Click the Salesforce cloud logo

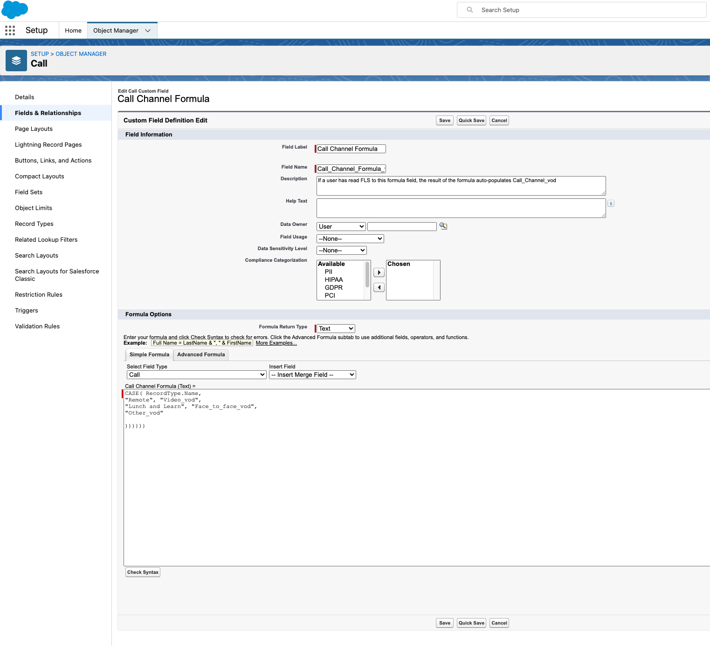tap(15, 9)
